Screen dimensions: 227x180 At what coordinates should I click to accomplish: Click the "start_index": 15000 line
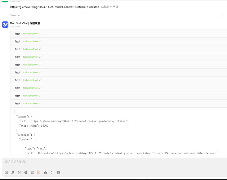click(x=34, y=126)
